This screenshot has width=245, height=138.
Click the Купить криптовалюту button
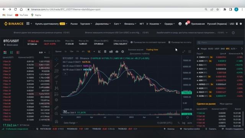coord(51,24)
